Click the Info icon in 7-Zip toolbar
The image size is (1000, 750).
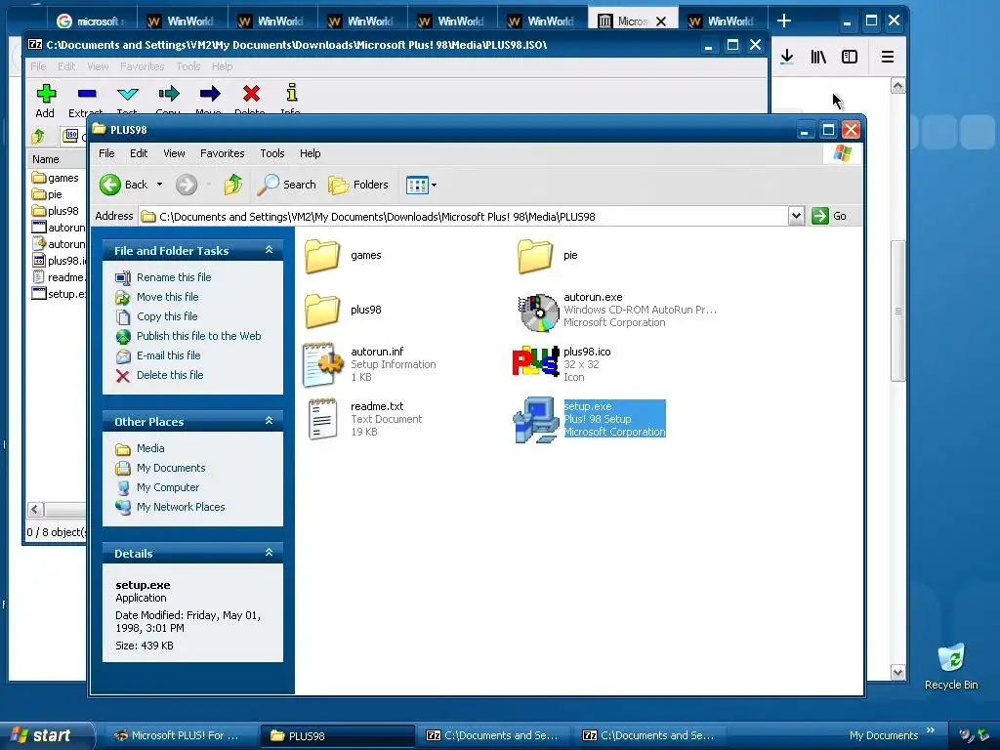click(x=291, y=93)
